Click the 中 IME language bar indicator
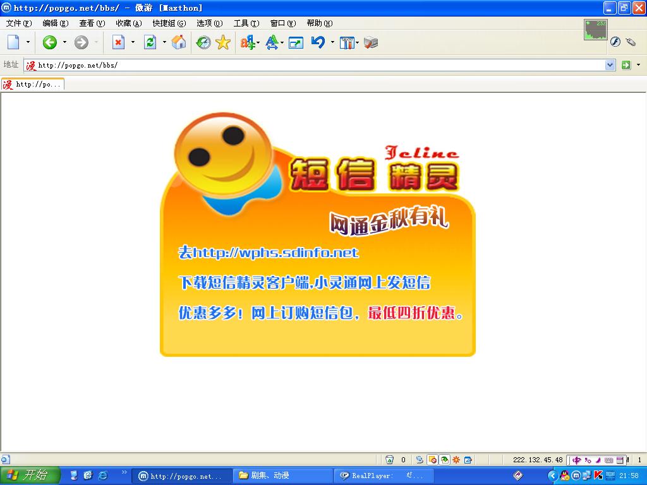647x485 pixels. click(576, 460)
